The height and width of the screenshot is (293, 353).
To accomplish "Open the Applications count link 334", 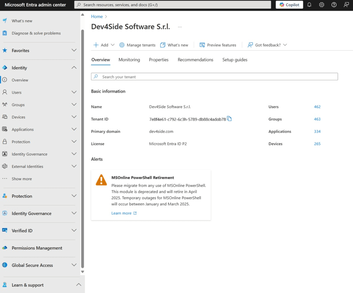I will pyautogui.click(x=317, y=131).
